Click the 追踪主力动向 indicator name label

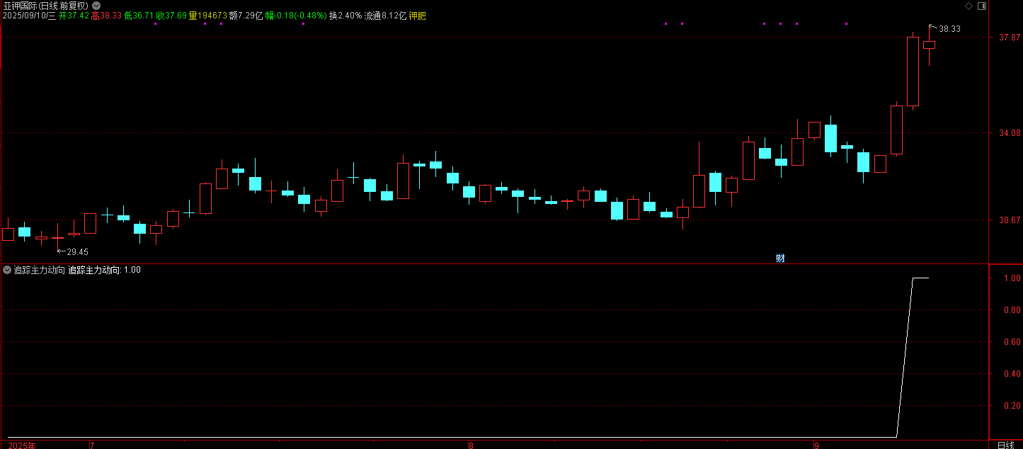[40, 270]
